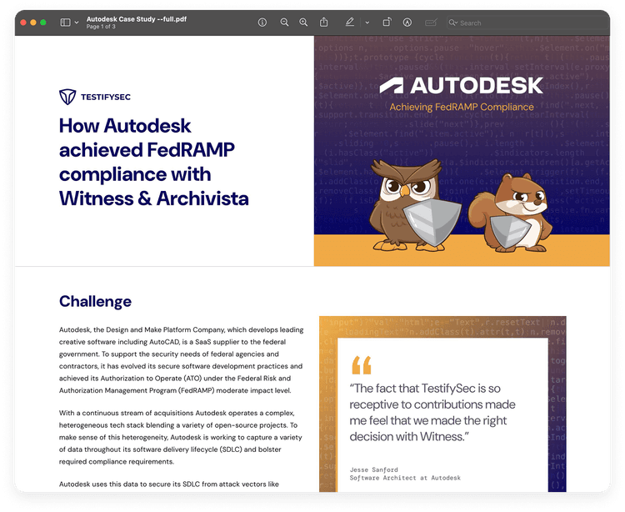Image resolution: width=625 pixels, height=512 pixels.
Task: Expand highlight color options chevron
Action: (x=367, y=23)
